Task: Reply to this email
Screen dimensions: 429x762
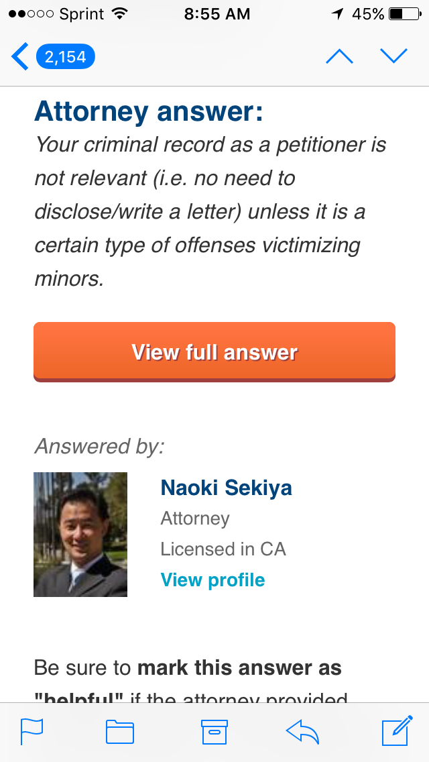Action: point(302,731)
